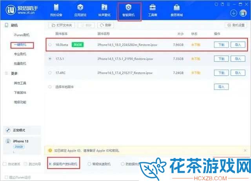
Task: Click iPhone14,5_18.0_22A5282m_Restore.ipsw file name
Action: click(127, 45)
